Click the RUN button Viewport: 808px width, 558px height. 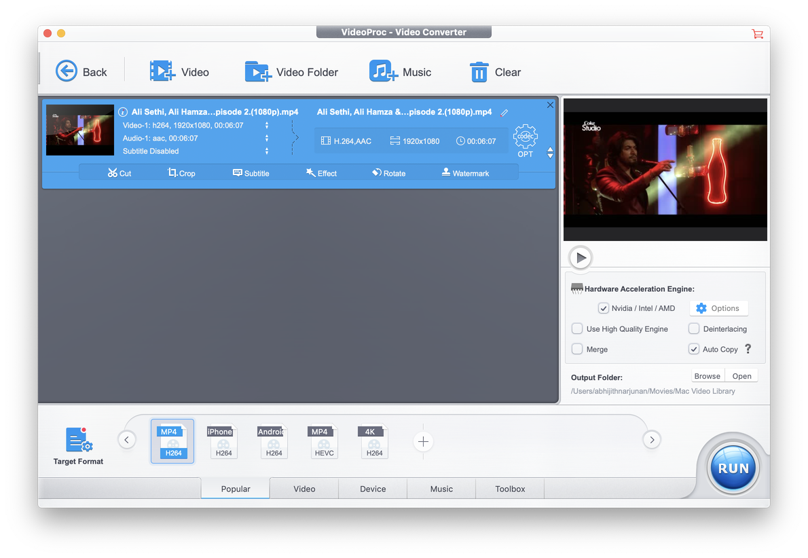(x=733, y=468)
